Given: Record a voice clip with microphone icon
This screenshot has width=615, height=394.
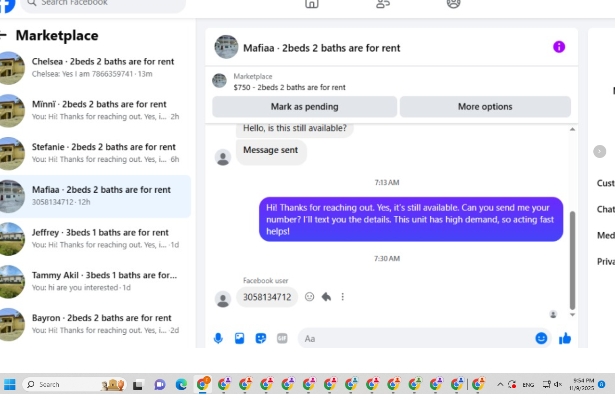Looking at the screenshot, I should [218, 339].
